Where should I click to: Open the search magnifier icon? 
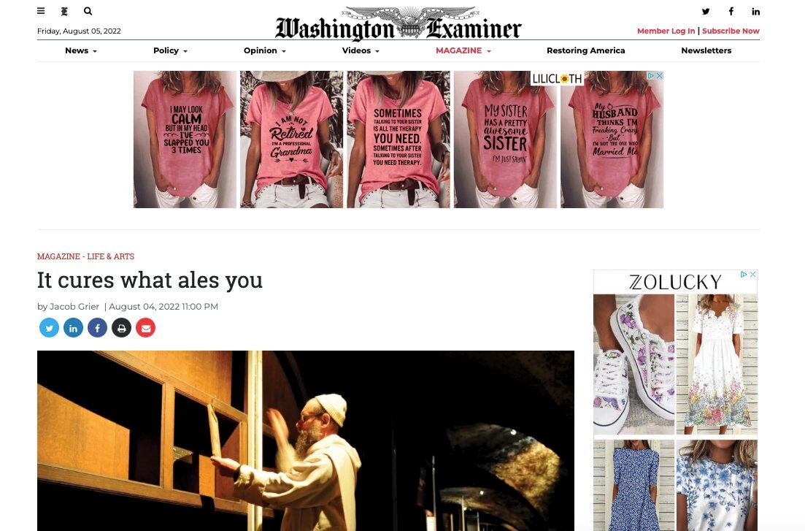pyautogui.click(x=88, y=11)
